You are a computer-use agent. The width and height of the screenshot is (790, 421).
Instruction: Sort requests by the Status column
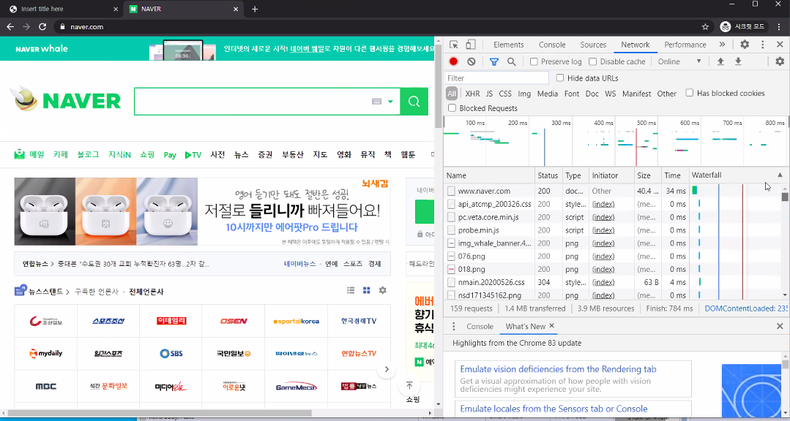click(548, 175)
